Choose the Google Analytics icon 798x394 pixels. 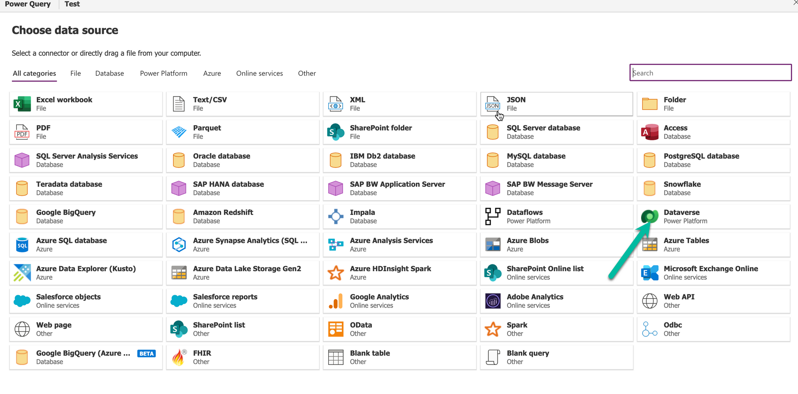point(336,301)
